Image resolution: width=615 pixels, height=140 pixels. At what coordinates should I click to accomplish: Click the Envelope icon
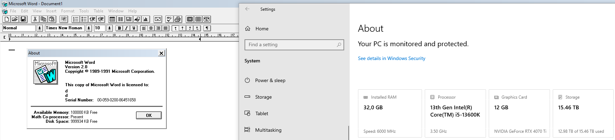click(x=158, y=19)
